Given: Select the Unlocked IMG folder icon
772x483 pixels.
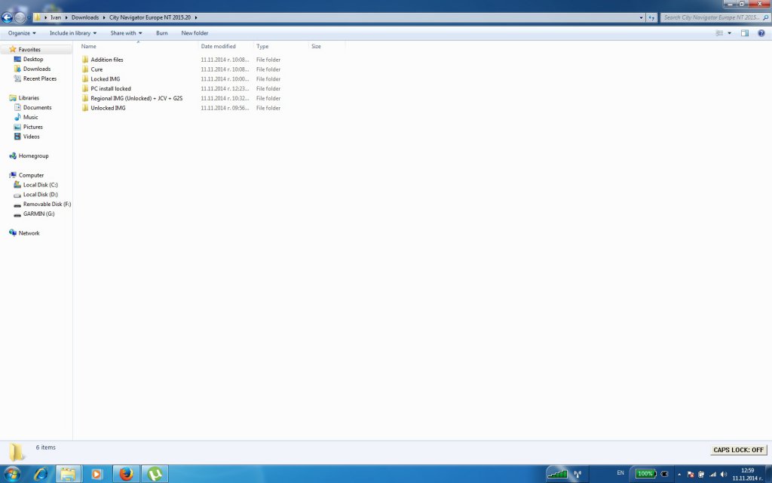Looking at the screenshot, I should [x=85, y=108].
